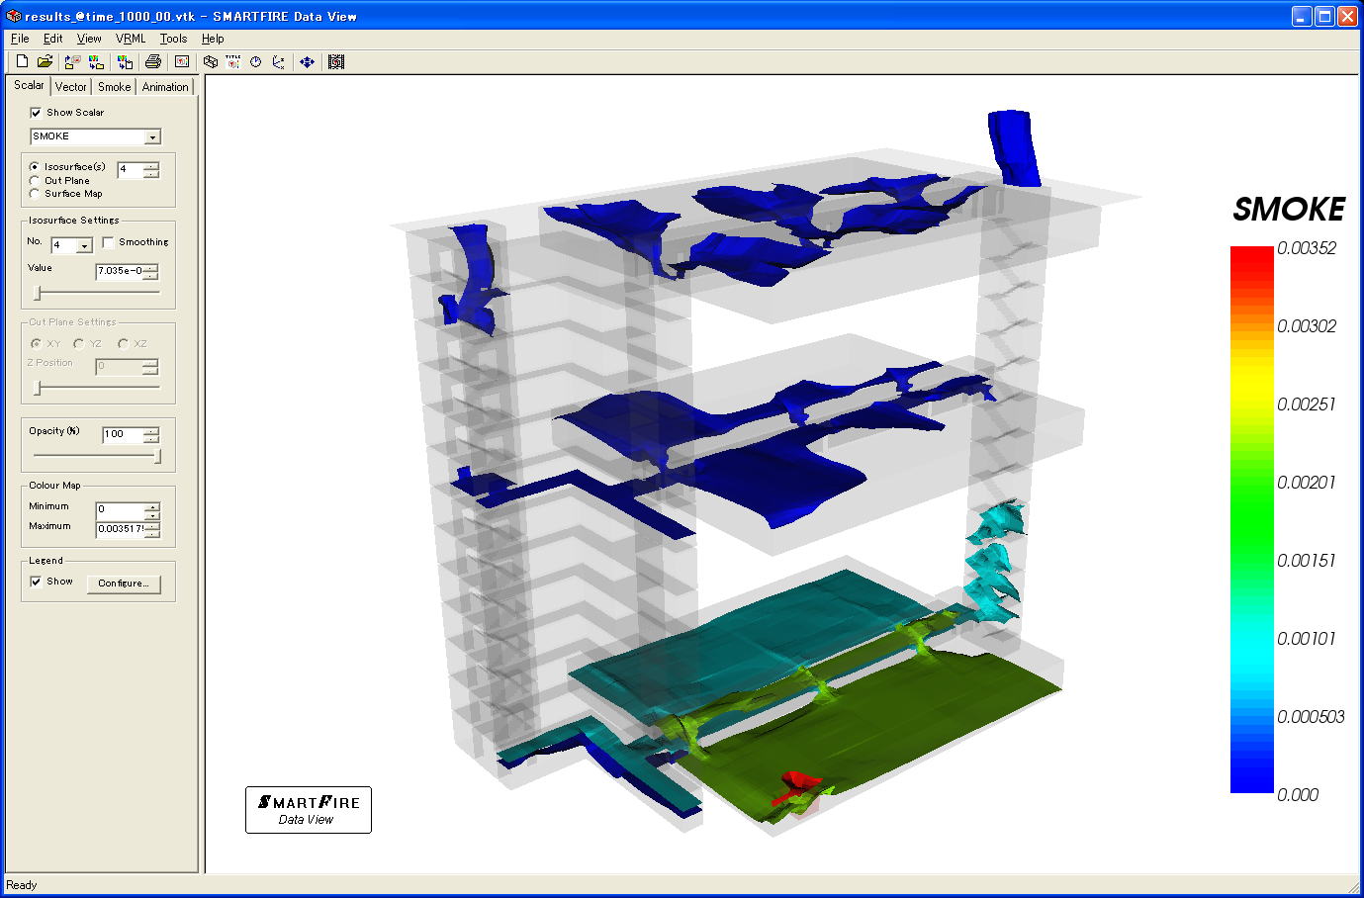
Task: Click the blue four-arrow move view icon
Action: [x=307, y=61]
